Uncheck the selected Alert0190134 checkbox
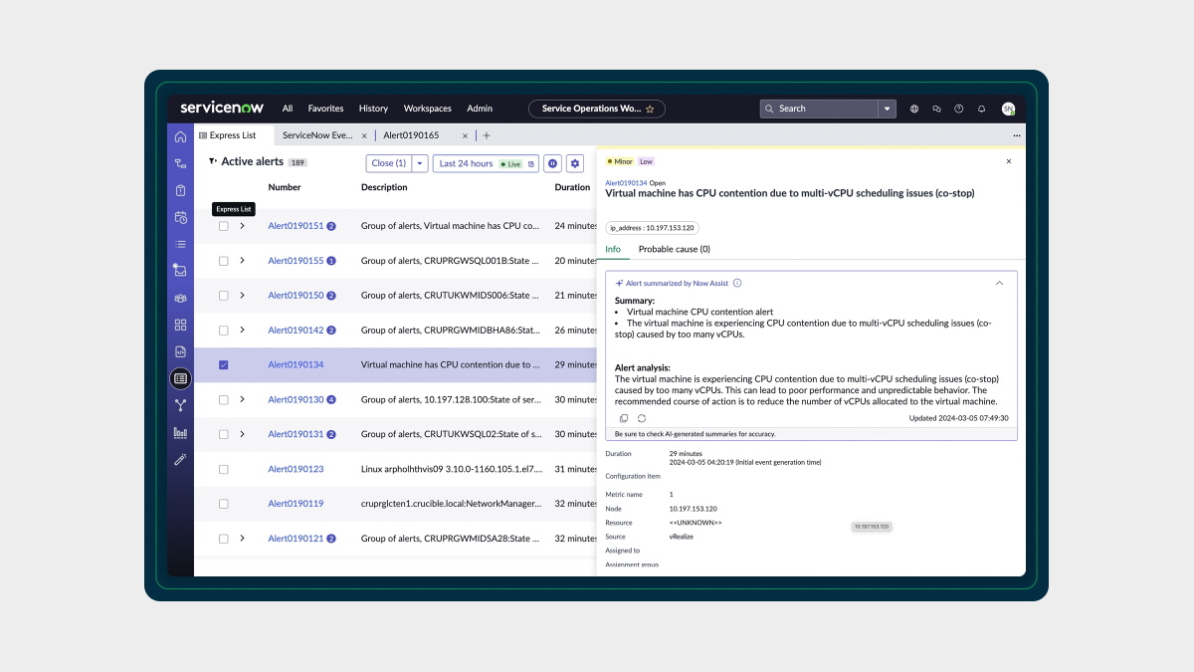This screenshot has height=672, width=1194. click(x=224, y=364)
